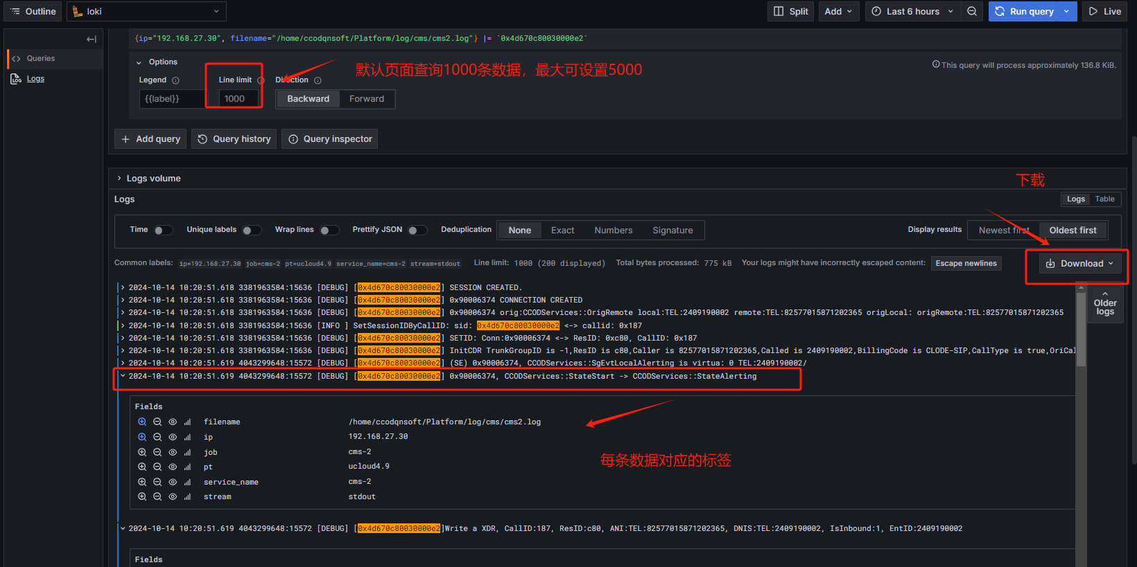Screen dimensions: 1137x567
Task: Click the filter-for-value plus icon on ip
Action: pyautogui.click(x=142, y=437)
